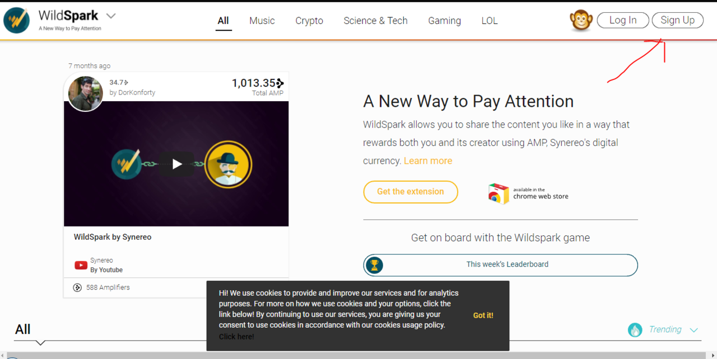Open the Learn more link
The image size is (717, 359).
pyautogui.click(x=427, y=160)
